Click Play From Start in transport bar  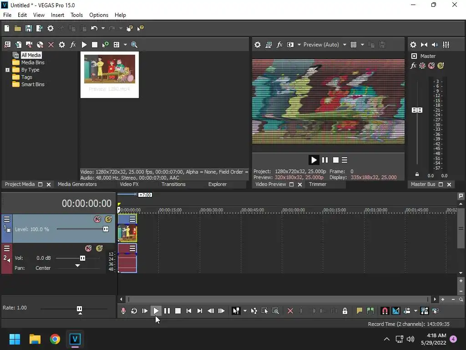145,311
